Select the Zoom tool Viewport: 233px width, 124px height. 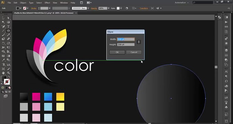8,73
